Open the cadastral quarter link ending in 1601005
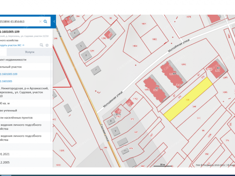The image size is (235, 176). [6, 81]
